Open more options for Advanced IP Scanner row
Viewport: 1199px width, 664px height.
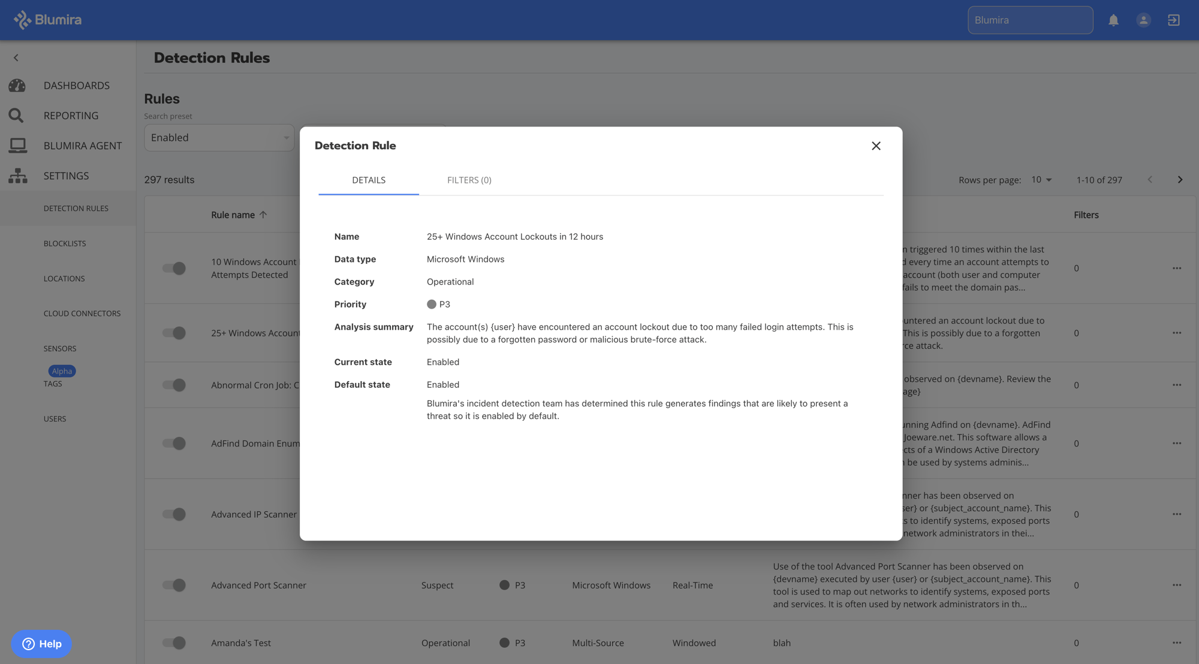pos(1177,514)
